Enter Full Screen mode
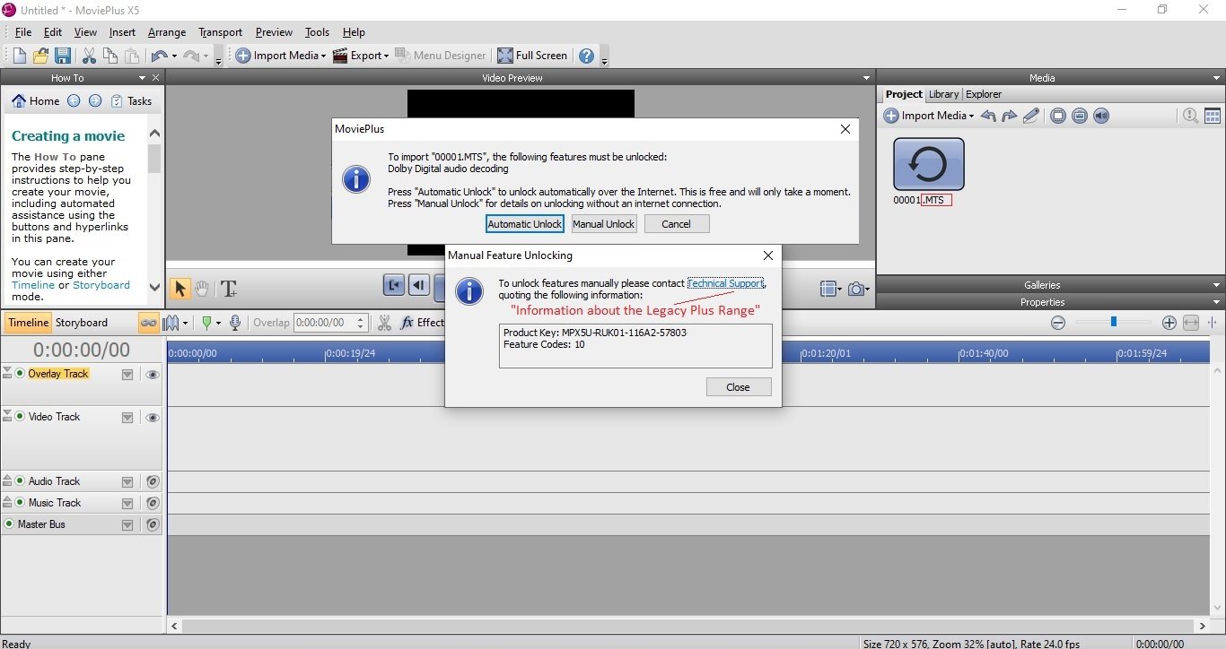The width and height of the screenshot is (1226, 649). point(532,56)
